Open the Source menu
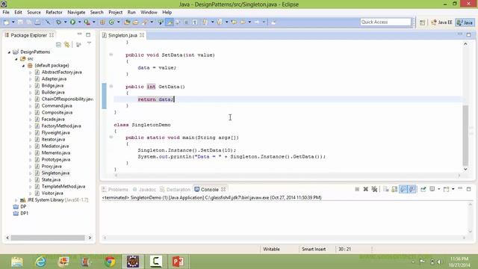The height and width of the screenshot is (269, 478). coord(34,12)
